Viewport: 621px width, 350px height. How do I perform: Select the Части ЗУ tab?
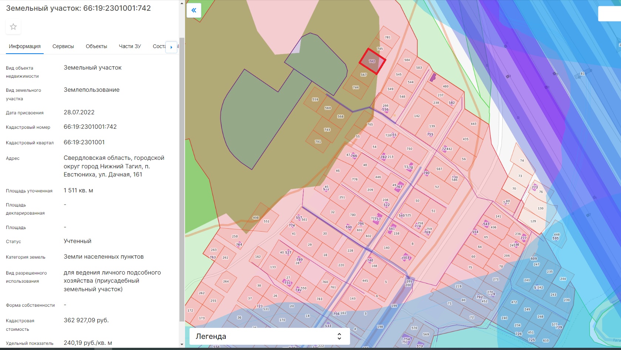click(130, 46)
